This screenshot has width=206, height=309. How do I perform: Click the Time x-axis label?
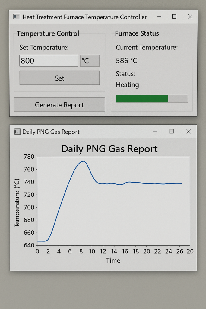tap(113, 260)
